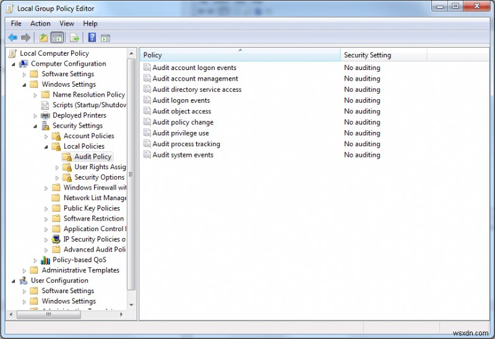
Task: Click the Up one level folder icon
Action: coord(43,38)
